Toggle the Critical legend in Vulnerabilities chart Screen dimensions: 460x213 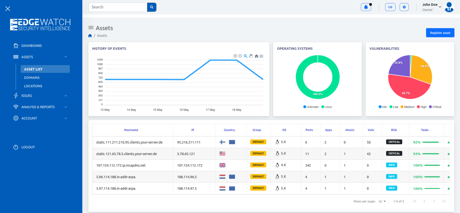(435, 106)
